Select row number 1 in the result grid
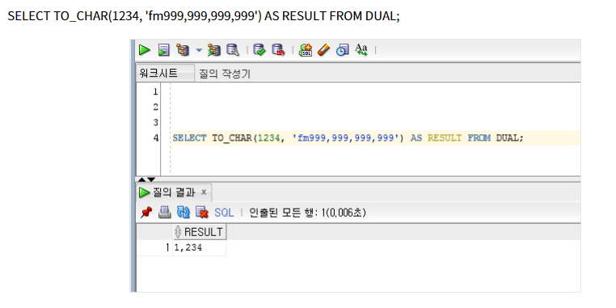 pyautogui.click(x=167, y=248)
